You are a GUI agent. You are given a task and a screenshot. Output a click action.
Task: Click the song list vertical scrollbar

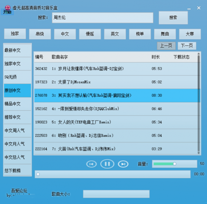(198, 104)
